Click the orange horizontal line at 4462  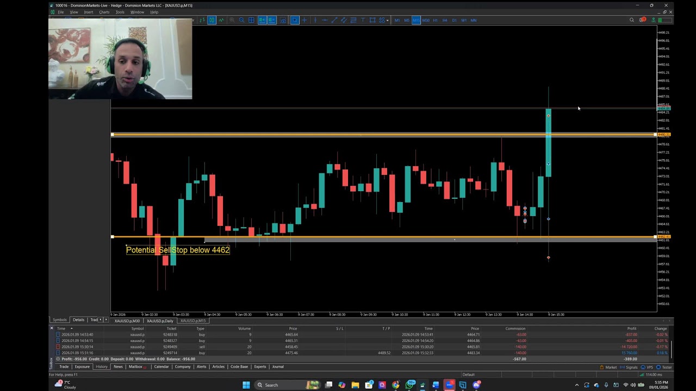(x=383, y=237)
